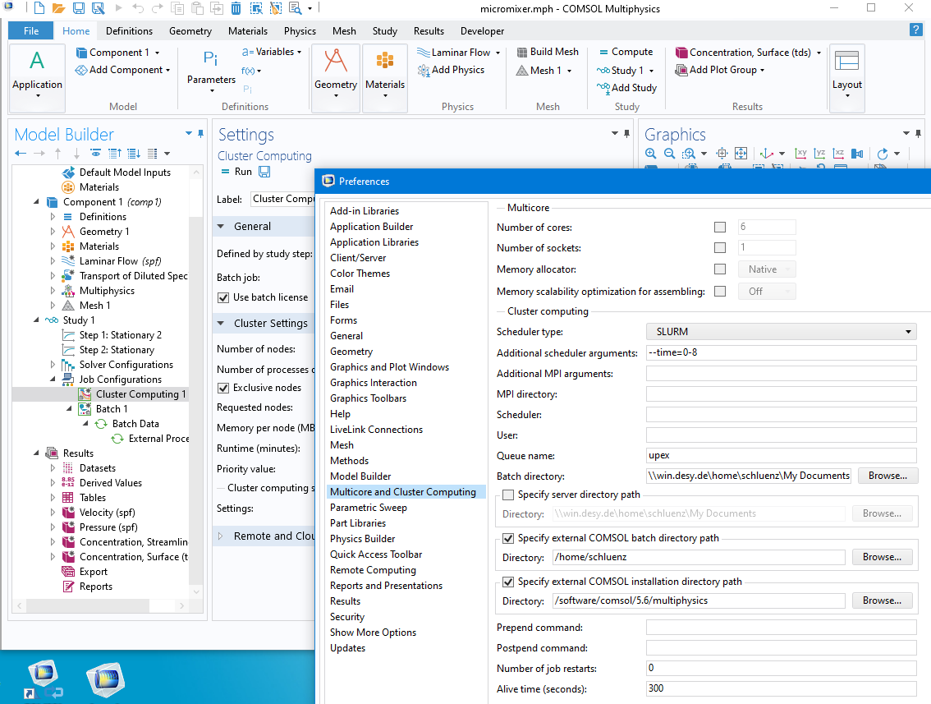931x704 pixels.
Task: Enable the Number of cores checkbox
Action: click(720, 228)
